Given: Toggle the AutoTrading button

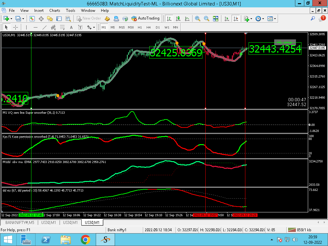Looking at the screenshot, I should point(145,19).
